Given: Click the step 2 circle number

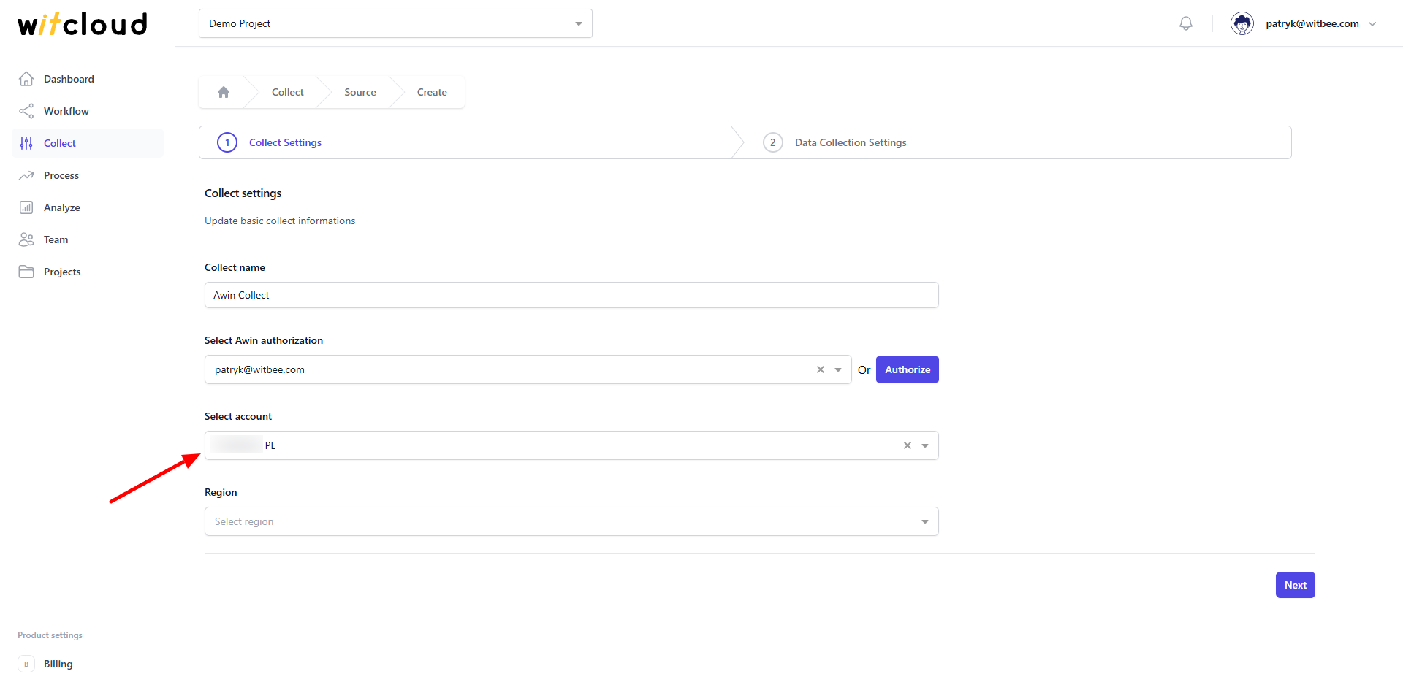Looking at the screenshot, I should point(773,142).
